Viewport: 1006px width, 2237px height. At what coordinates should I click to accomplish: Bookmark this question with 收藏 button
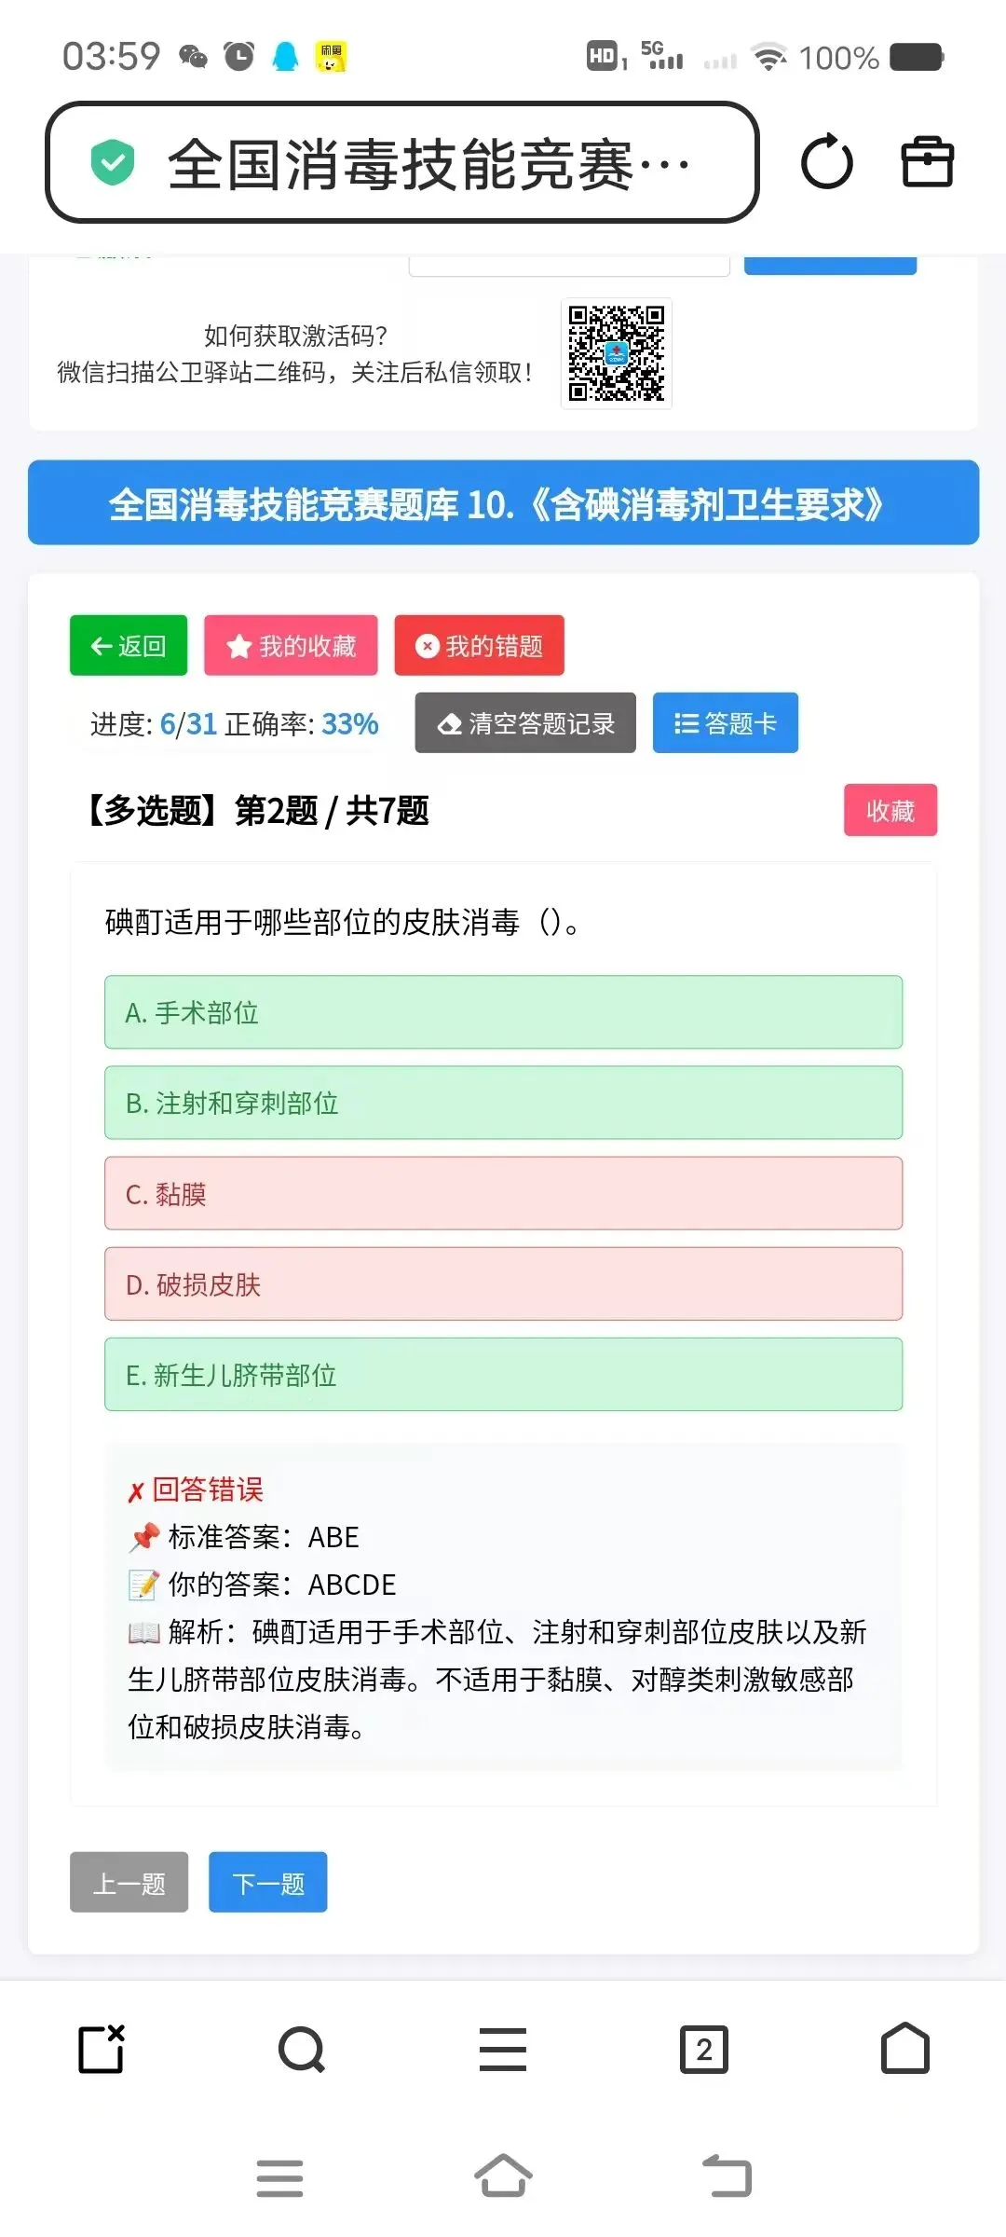(890, 810)
